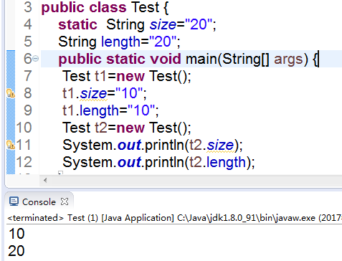Click line number 12 in gutter
Viewport: 342px width, 261px height.
[x=24, y=162]
